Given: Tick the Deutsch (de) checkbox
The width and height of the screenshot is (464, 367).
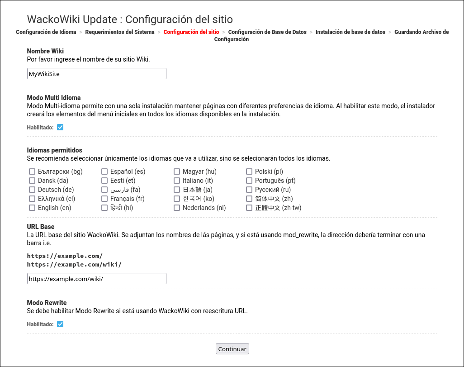Looking at the screenshot, I should click(32, 190).
